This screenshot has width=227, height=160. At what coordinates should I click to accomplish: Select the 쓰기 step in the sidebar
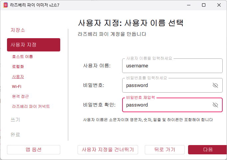coord(15,120)
